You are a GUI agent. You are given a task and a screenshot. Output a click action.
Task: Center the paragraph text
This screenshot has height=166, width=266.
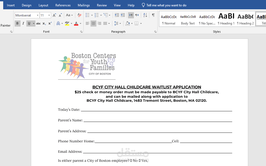point(93,23)
